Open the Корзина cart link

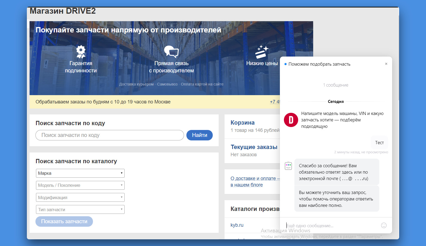pyautogui.click(x=243, y=122)
